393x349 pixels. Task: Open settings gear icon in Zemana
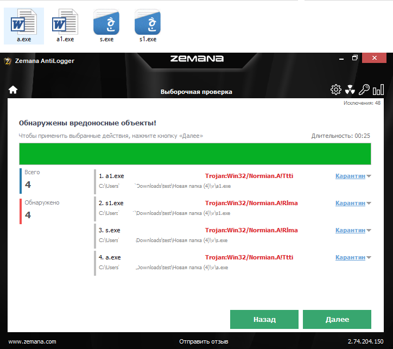[x=336, y=90]
